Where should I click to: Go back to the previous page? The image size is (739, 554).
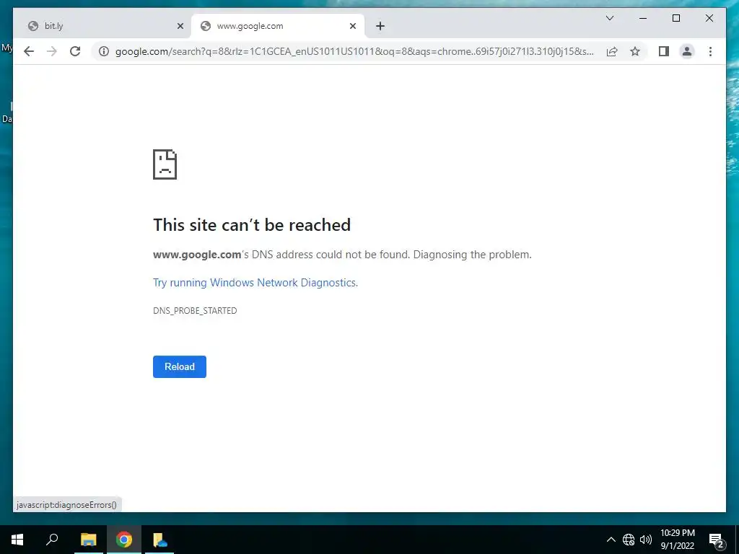pyautogui.click(x=29, y=51)
